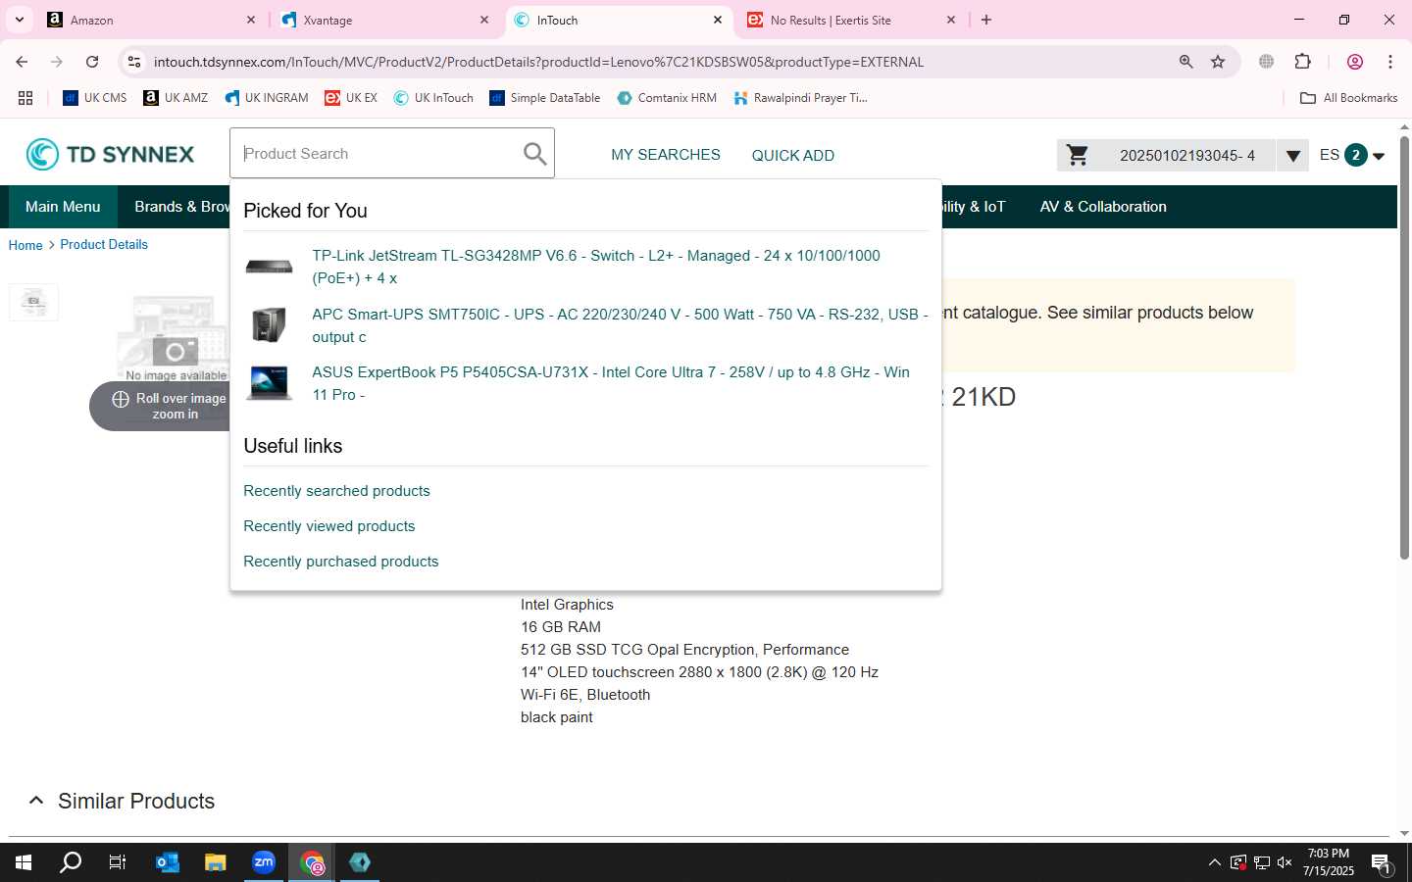Image resolution: width=1412 pixels, height=882 pixels.
Task: Open the UK InTouch bookmark
Action: (x=433, y=98)
